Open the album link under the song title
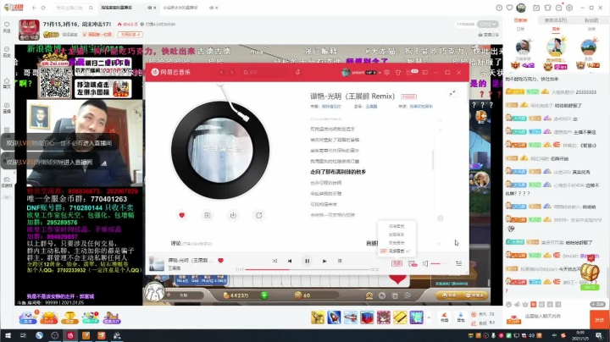610x342 pixels. (x=331, y=107)
